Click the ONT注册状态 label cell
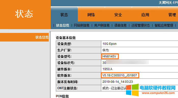178x98 pixels. click(x=79, y=88)
